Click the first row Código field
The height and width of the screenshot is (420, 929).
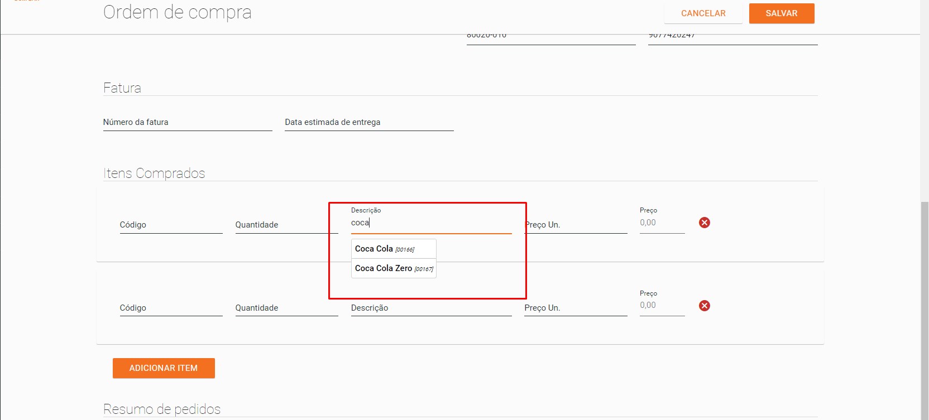click(171, 225)
